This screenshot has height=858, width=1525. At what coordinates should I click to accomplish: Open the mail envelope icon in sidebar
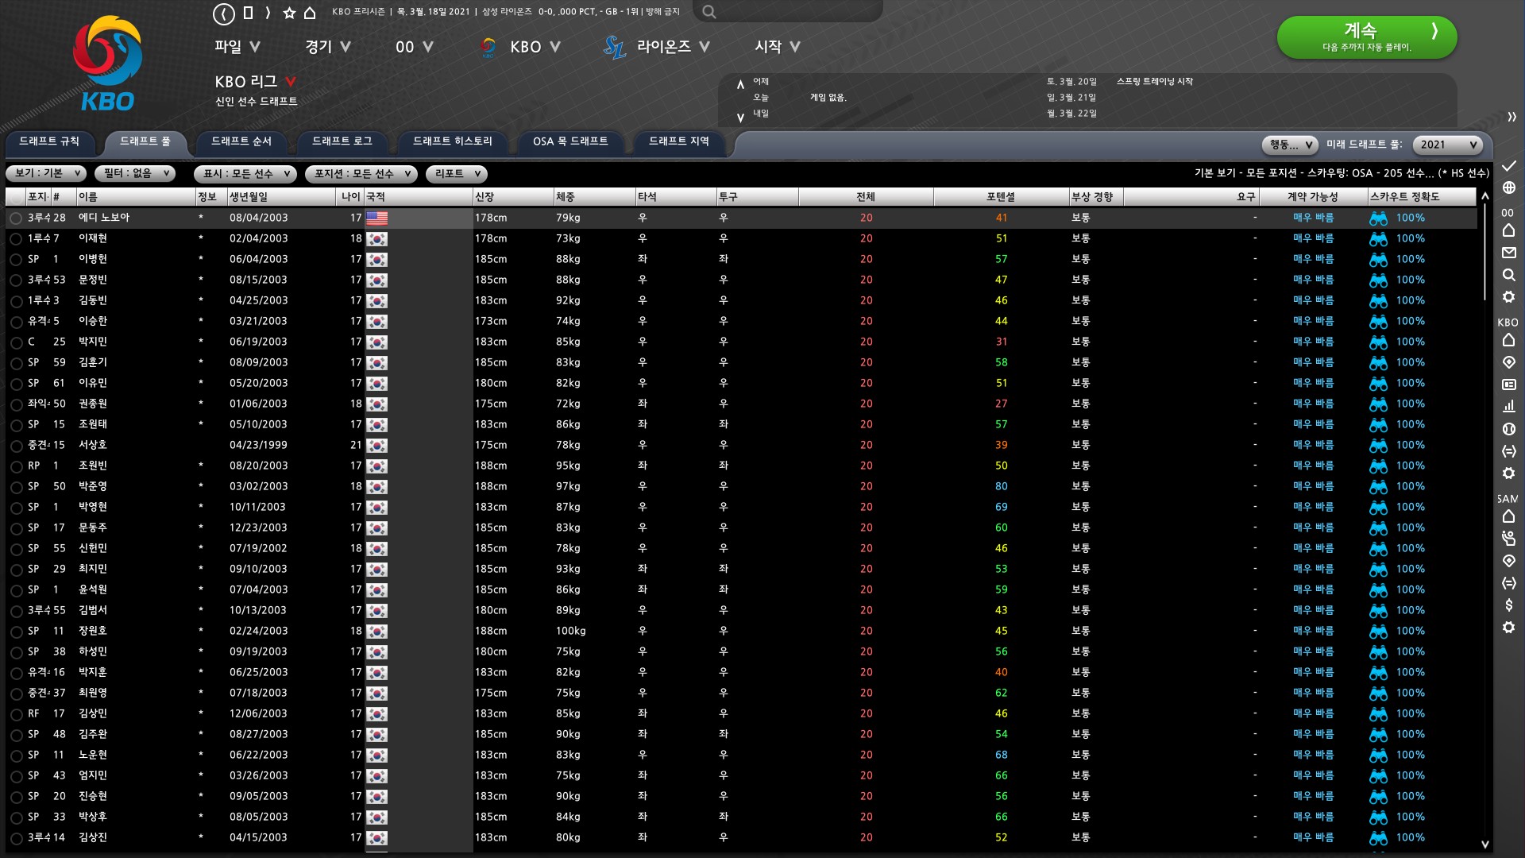coord(1508,253)
